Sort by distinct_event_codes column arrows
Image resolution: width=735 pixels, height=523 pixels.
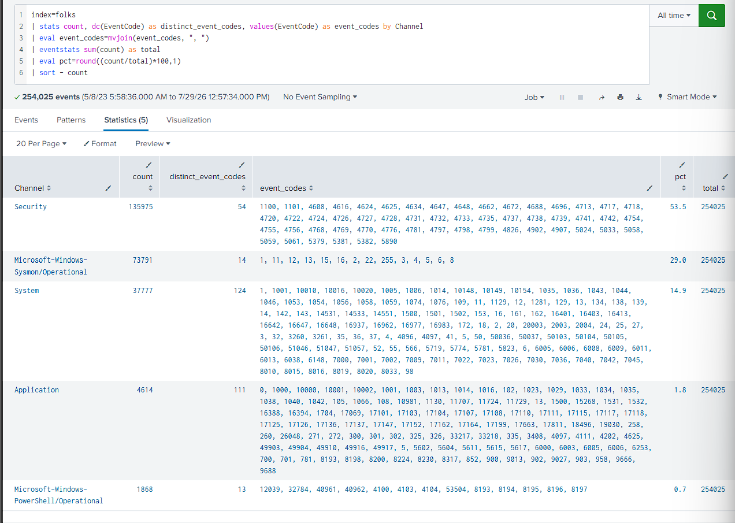coord(243,188)
